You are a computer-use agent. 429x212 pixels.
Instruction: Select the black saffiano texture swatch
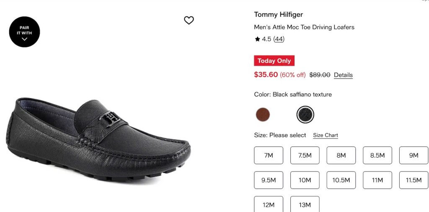coord(305,115)
